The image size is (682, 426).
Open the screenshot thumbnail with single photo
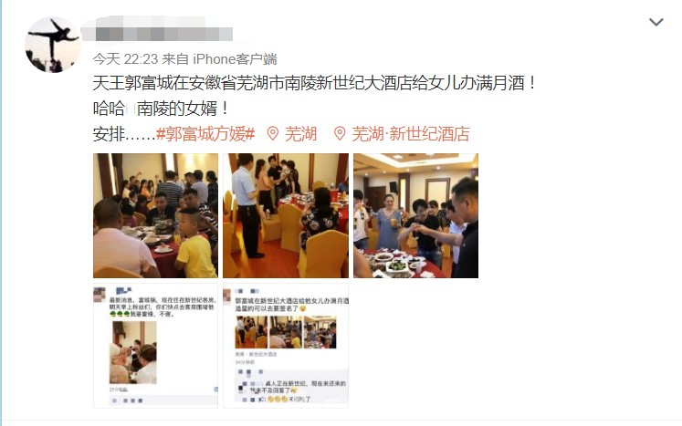[156, 346]
